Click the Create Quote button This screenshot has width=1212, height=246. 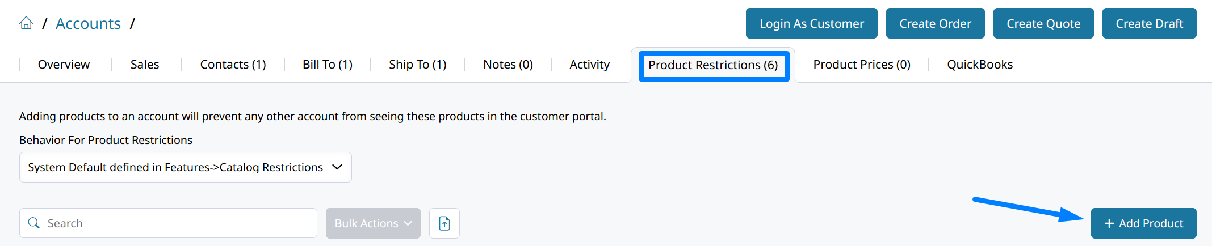pos(1043,23)
